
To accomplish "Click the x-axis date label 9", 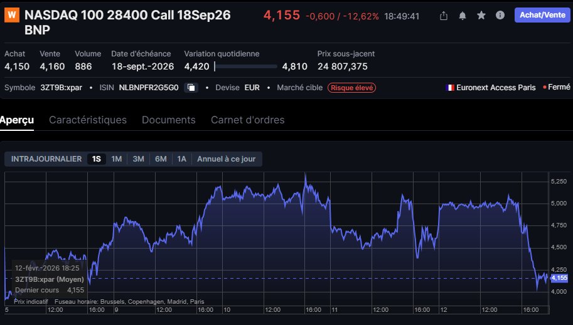I will click(x=116, y=310).
